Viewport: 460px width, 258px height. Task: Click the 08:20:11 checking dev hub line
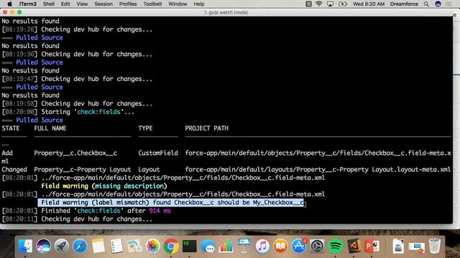77,219
